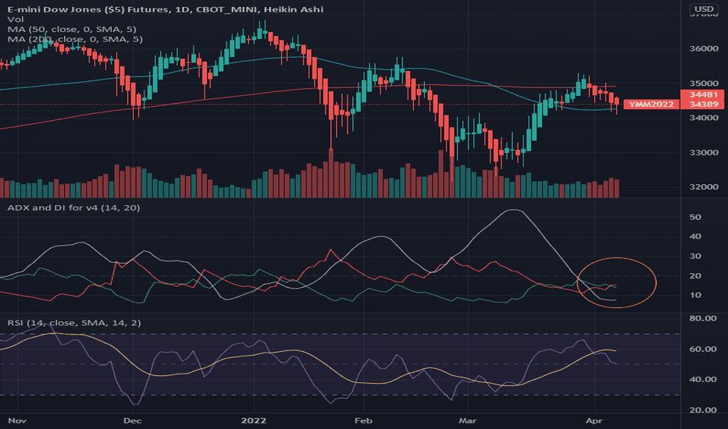
Task: Click the 2022 label on time axis
Action: click(254, 420)
